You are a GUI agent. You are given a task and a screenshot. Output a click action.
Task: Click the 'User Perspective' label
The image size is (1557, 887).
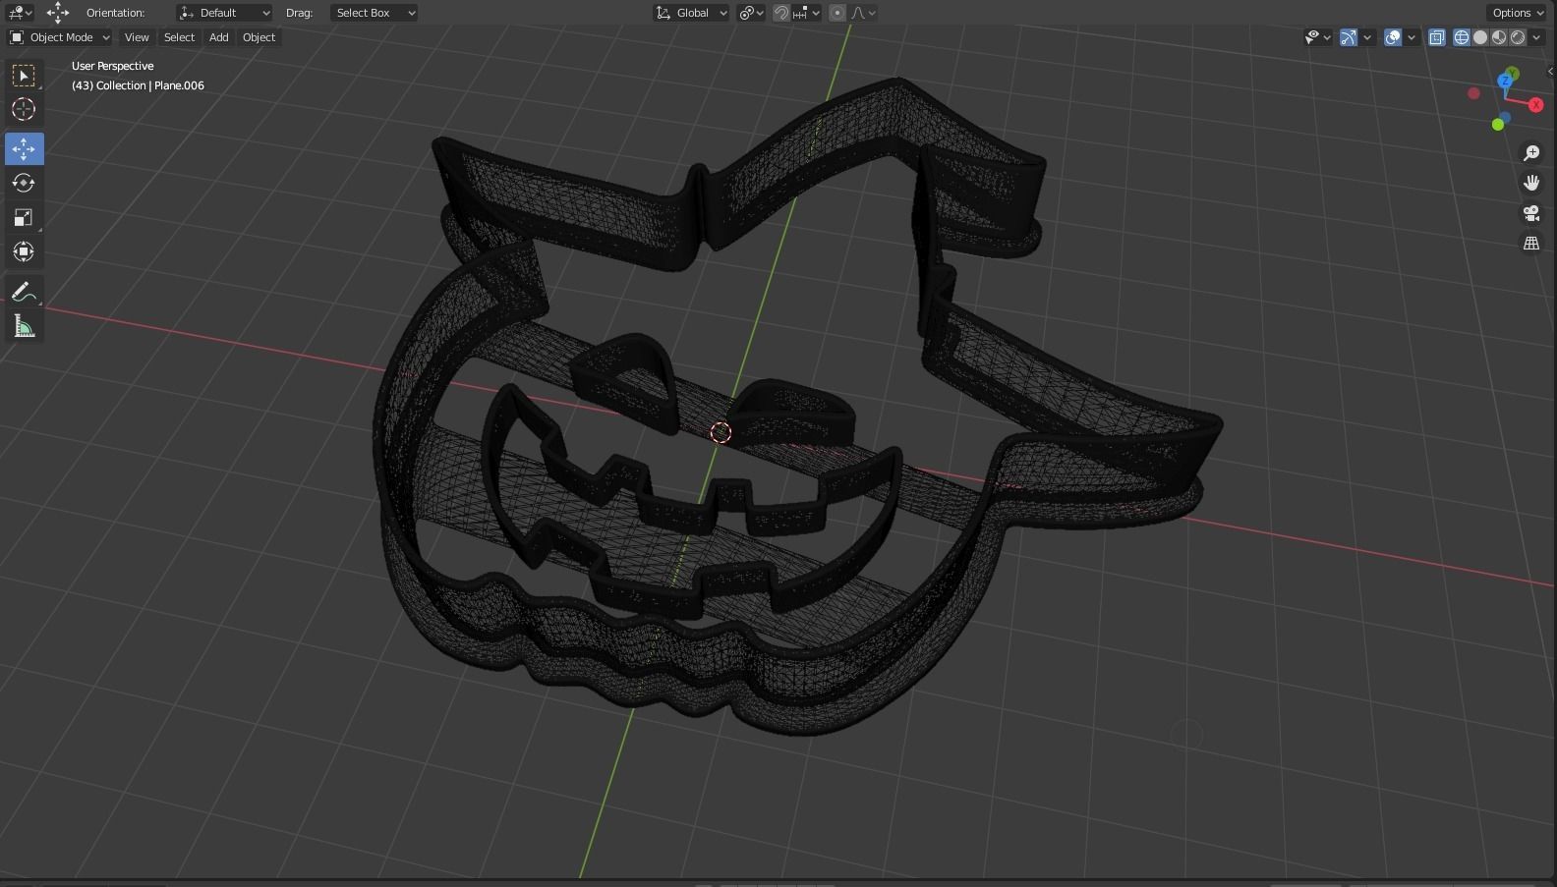112,66
